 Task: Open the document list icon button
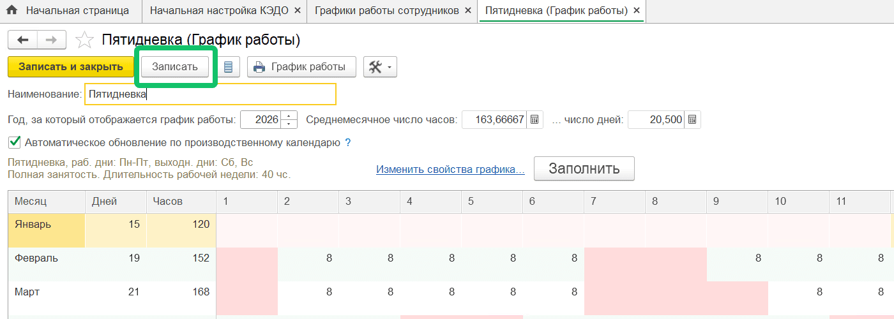pos(228,66)
